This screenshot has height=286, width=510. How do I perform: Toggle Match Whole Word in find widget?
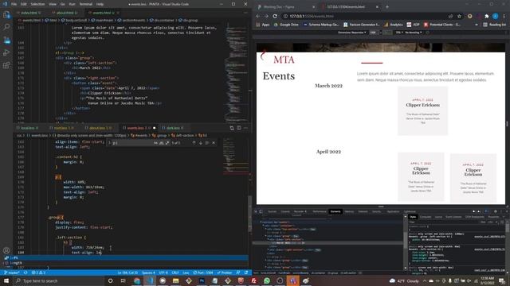pyautogui.click(x=162, y=143)
